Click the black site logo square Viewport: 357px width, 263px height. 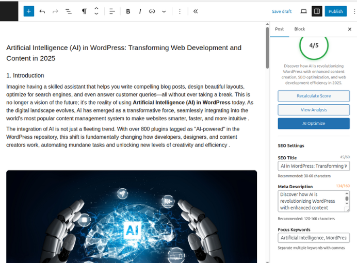click(x=9, y=11)
